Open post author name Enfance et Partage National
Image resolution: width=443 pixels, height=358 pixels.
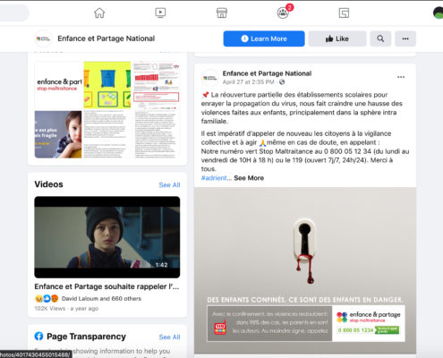tap(267, 73)
